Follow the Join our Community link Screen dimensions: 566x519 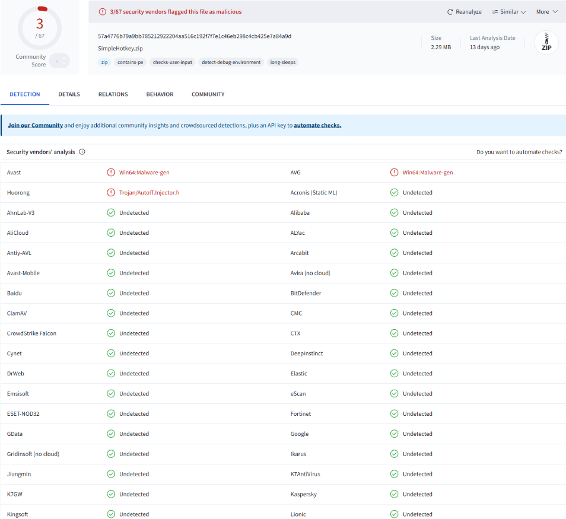click(36, 125)
